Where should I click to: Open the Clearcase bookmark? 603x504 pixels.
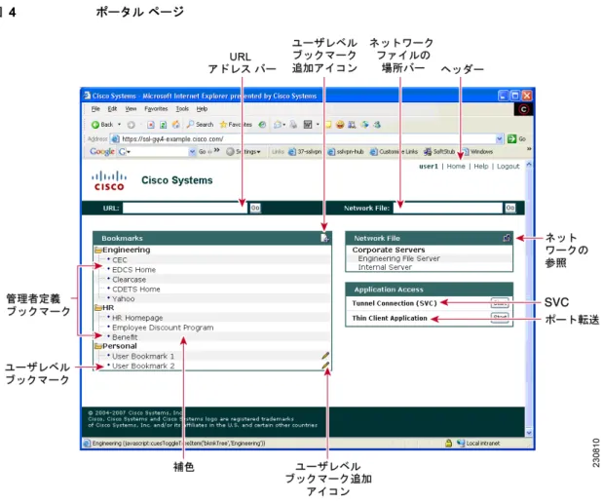tap(129, 280)
